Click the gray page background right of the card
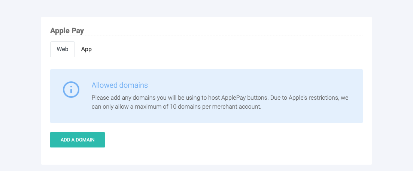413x171 pixels. [392, 90]
